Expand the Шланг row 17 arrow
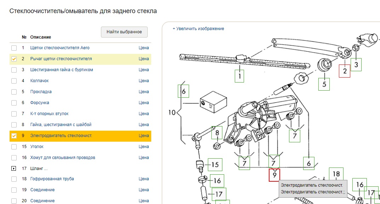Viewport: 380px width, 204px height. coord(14,169)
